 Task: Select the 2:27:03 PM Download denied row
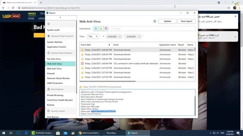coord(137,77)
